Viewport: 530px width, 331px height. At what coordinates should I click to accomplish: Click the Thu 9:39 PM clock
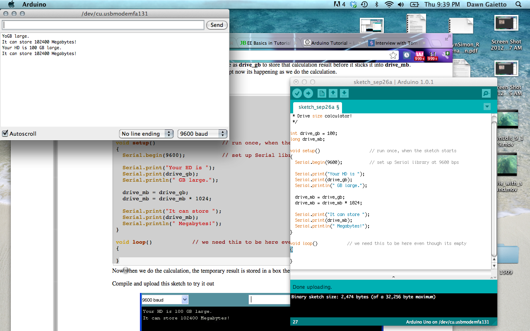pyautogui.click(x=442, y=5)
